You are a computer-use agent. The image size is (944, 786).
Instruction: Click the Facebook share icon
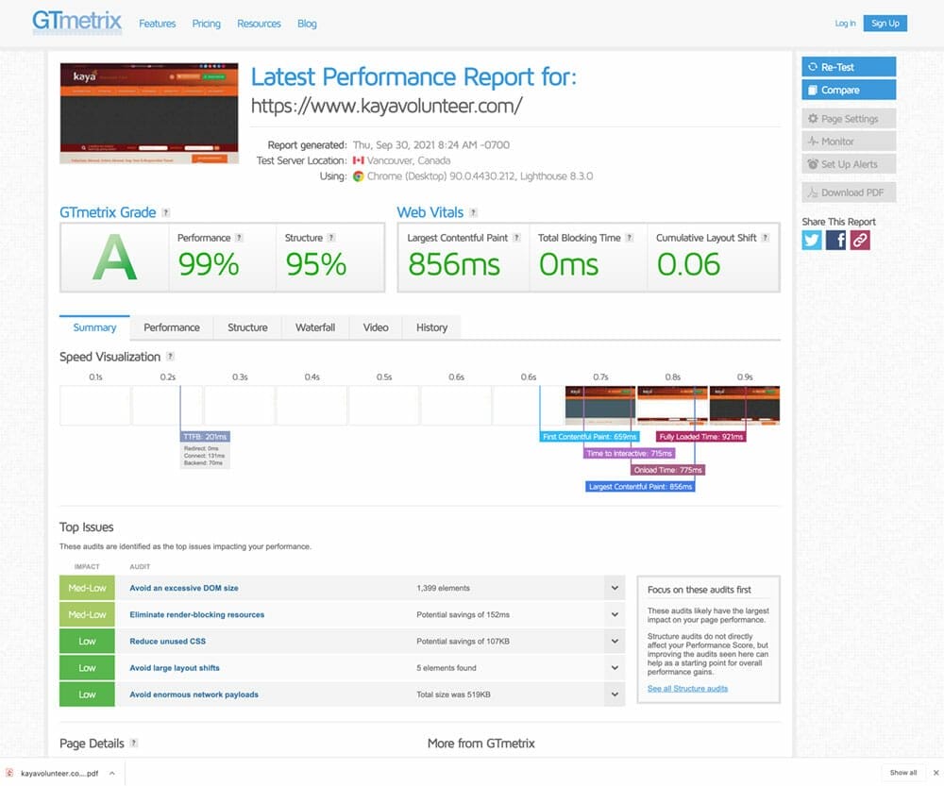click(835, 240)
